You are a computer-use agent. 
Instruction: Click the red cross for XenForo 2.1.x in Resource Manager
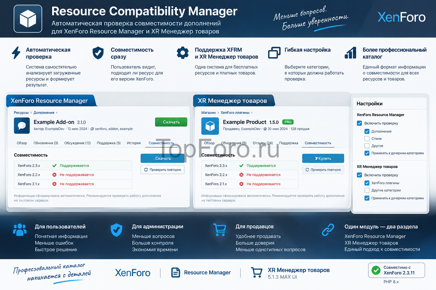54,184
